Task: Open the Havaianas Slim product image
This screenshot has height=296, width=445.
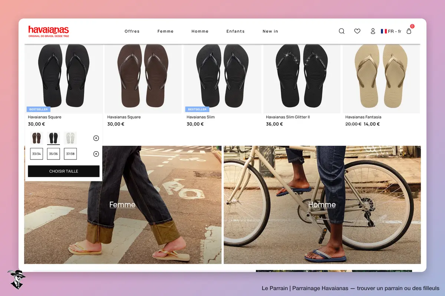Action: coord(222,78)
